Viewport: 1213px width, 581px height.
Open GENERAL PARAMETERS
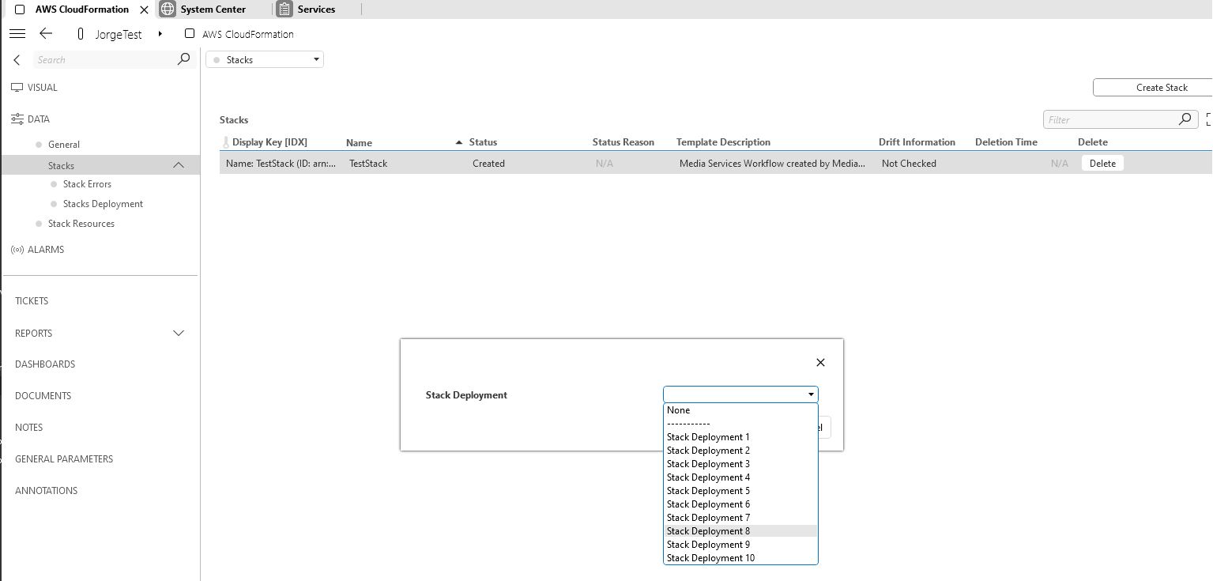pyautogui.click(x=64, y=459)
